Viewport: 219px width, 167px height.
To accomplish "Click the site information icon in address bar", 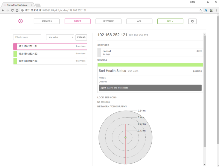I will (22, 10).
